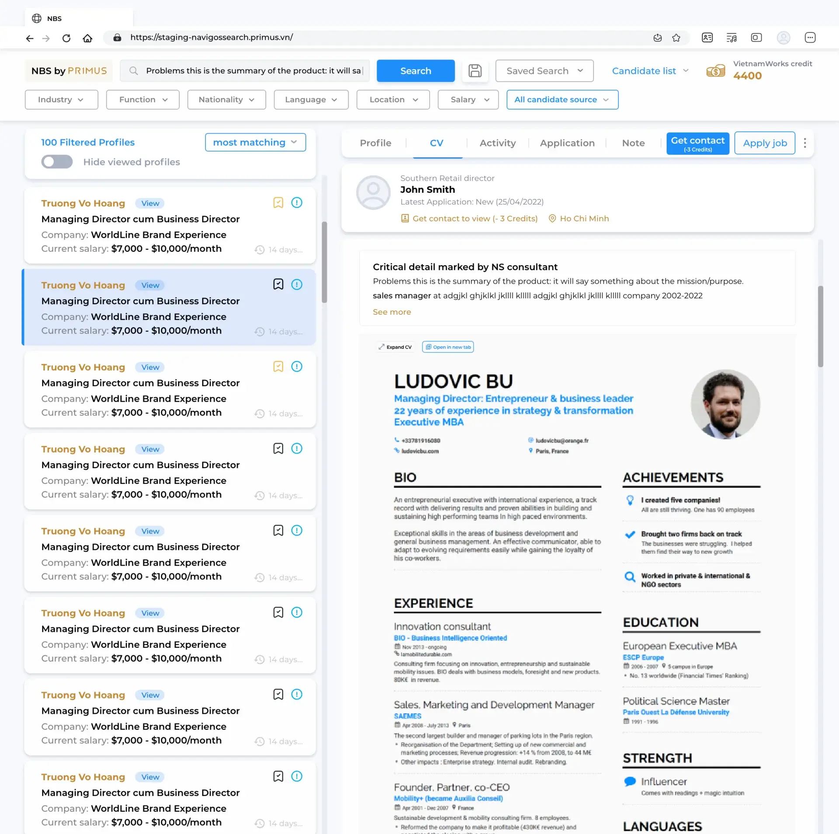Open the Application tab

567,143
